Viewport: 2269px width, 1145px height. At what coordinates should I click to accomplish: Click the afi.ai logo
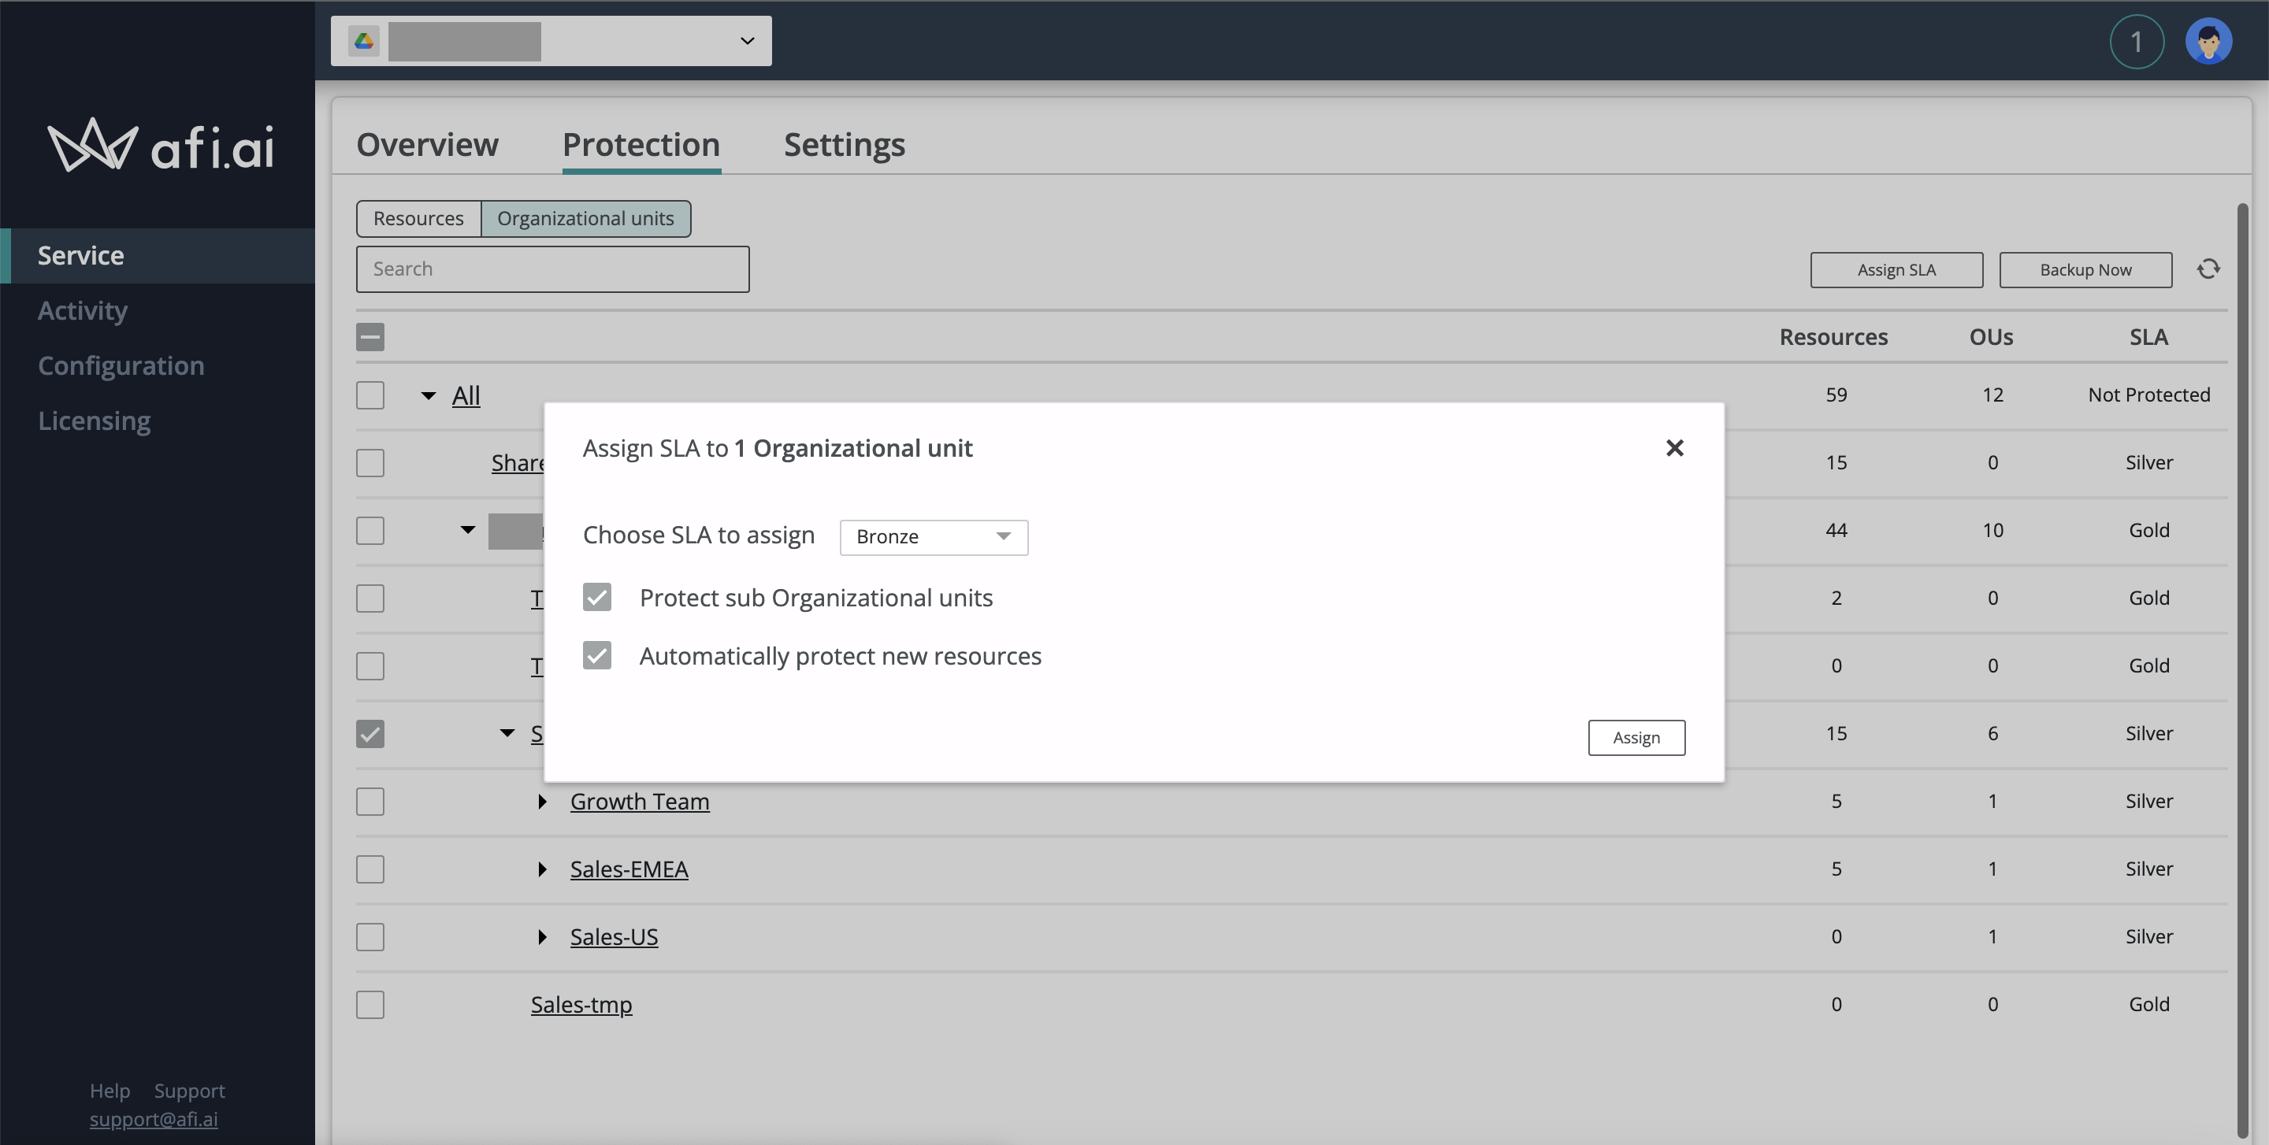click(x=160, y=145)
